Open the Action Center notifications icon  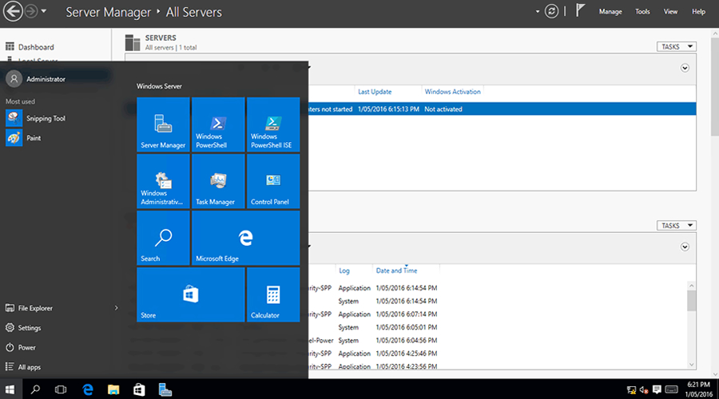[657, 390]
